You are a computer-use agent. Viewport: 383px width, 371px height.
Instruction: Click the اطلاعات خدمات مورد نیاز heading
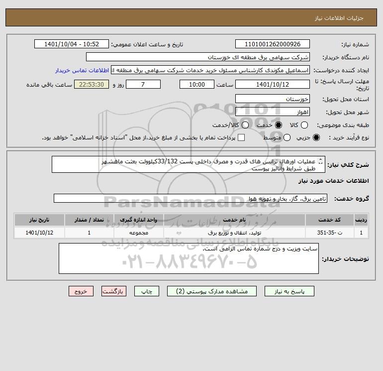[x=333, y=181]
